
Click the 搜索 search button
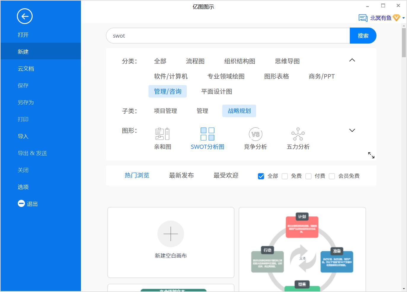363,36
